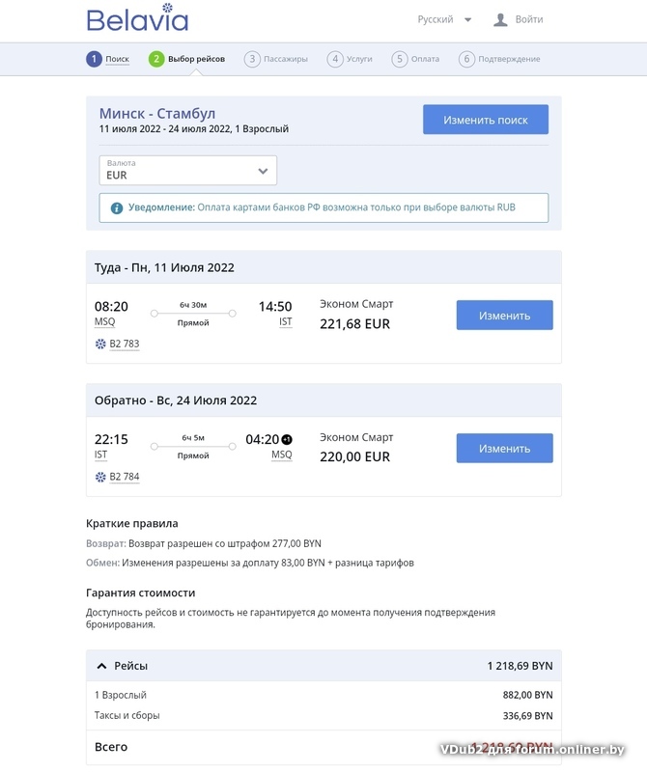Collapse the Рейсы price breakdown section
The width and height of the screenshot is (647, 772).
click(x=101, y=666)
